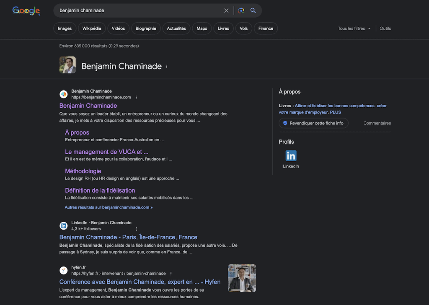The height and width of the screenshot is (305, 429).
Task: Select the Livres filter tab
Action: (223, 28)
